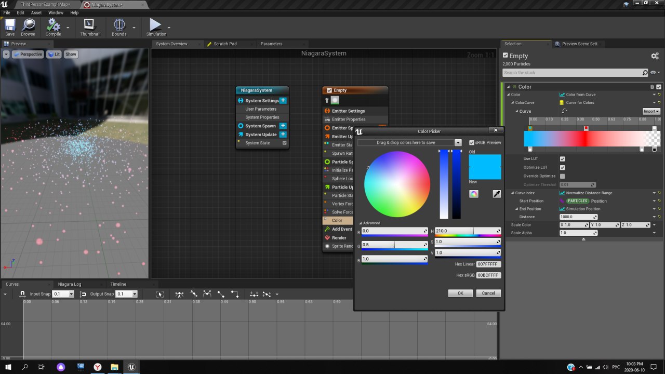Enable the Override Optimize checkbox
665x374 pixels.
click(562, 176)
